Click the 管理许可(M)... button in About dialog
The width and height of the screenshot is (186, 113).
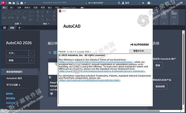tap(140, 51)
